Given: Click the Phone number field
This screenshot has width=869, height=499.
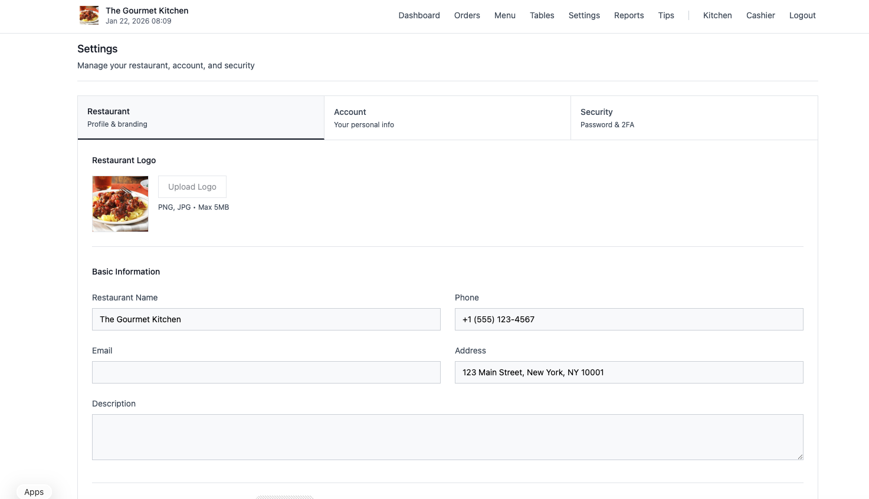Looking at the screenshot, I should pos(628,319).
